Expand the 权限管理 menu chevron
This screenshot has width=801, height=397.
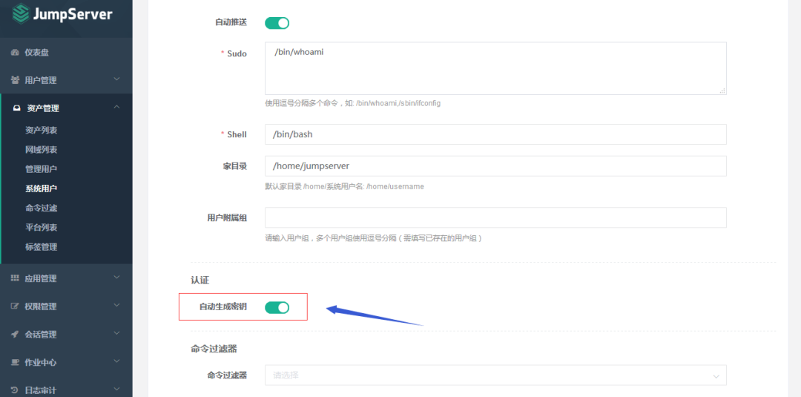coord(116,306)
